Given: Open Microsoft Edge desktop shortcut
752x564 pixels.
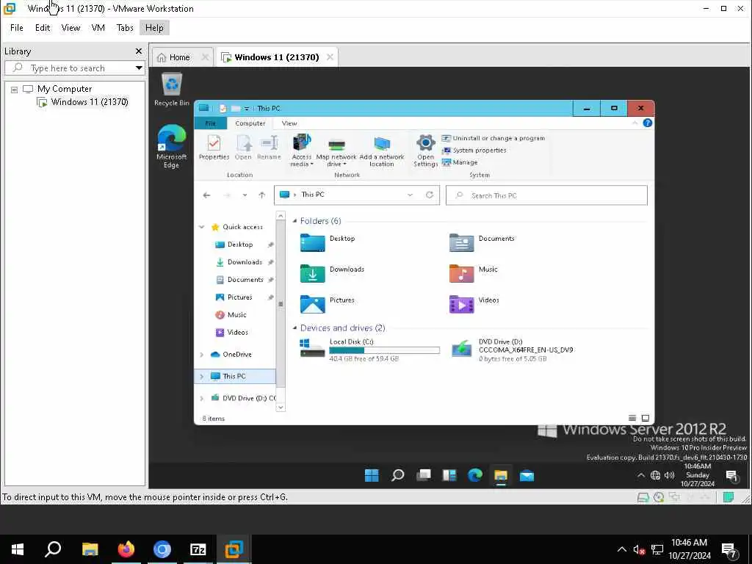Looking at the screenshot, I should pos(171,146).
